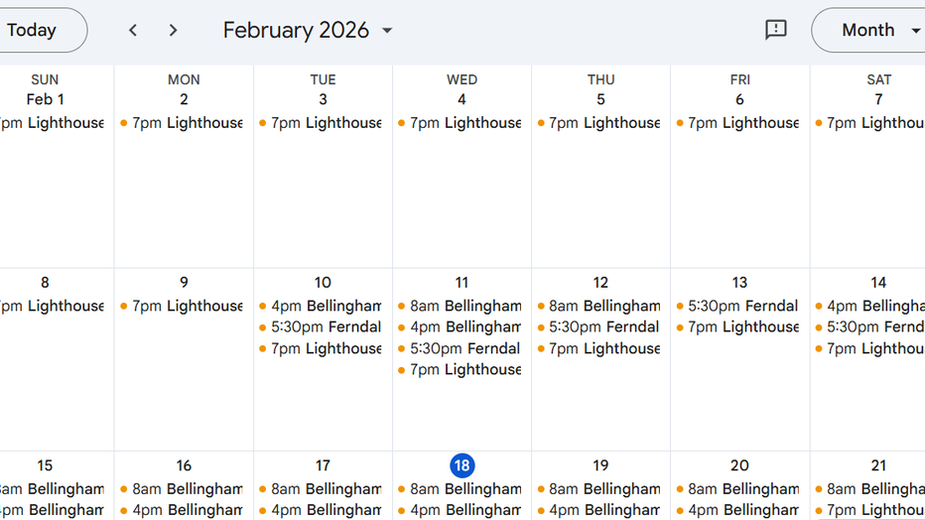925x520 pixels.
Task: Open the send feedback icon
Action: (776, 30)
